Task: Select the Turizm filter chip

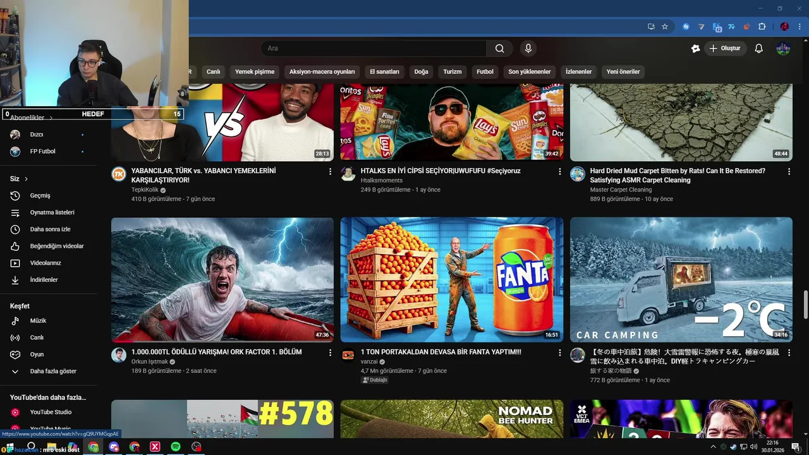Action: [x=453, y=71]
